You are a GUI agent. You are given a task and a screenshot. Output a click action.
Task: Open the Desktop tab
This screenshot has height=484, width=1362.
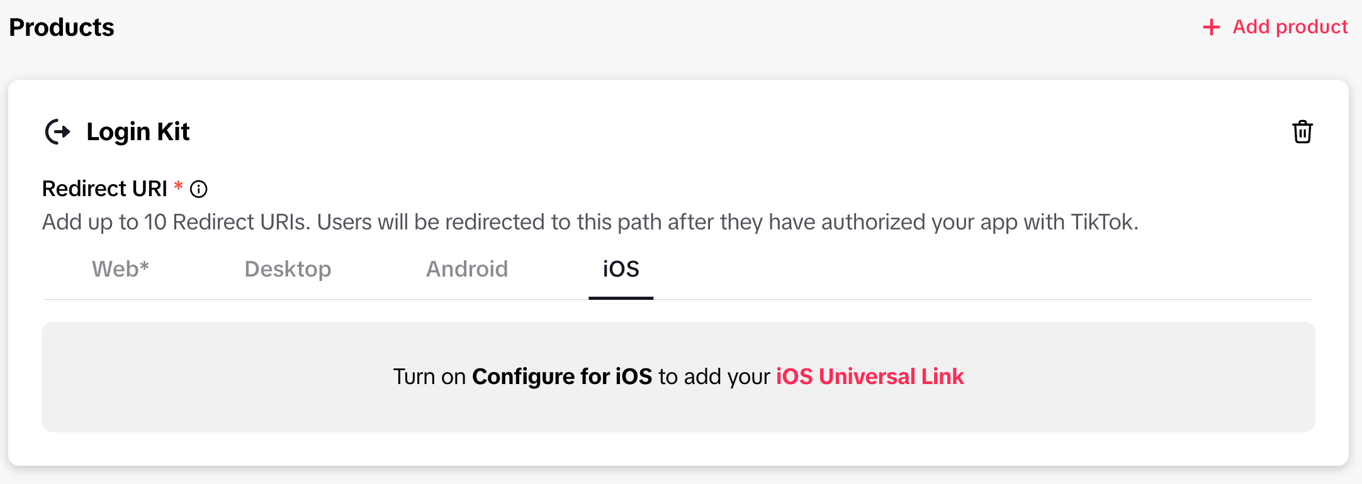(x=288, y=269)
